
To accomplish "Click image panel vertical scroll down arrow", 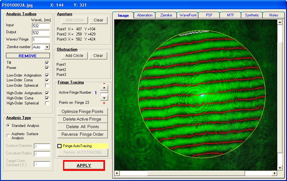I will [280, 168].
